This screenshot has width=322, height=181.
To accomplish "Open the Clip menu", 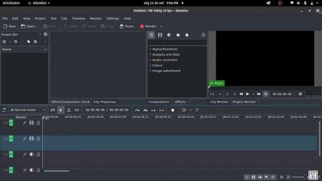I will click(x=64, y=19).
